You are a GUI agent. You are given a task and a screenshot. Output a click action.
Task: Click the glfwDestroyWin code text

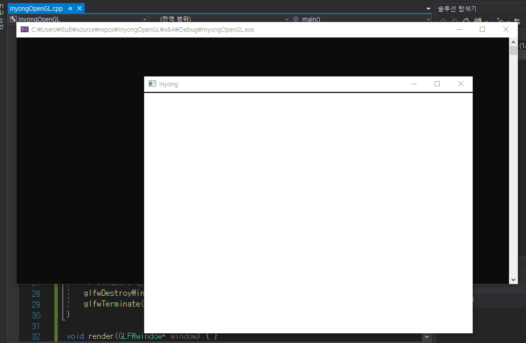click(114, 293)
